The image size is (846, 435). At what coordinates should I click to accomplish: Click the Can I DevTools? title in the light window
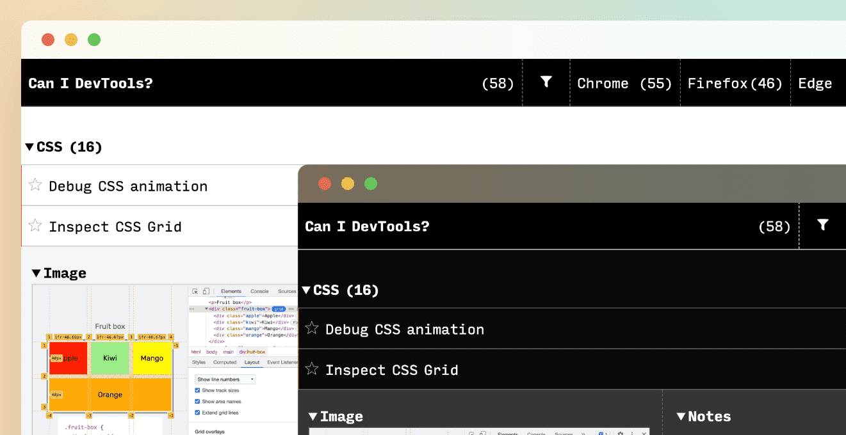pyautogui.click(x=90, y=83)
